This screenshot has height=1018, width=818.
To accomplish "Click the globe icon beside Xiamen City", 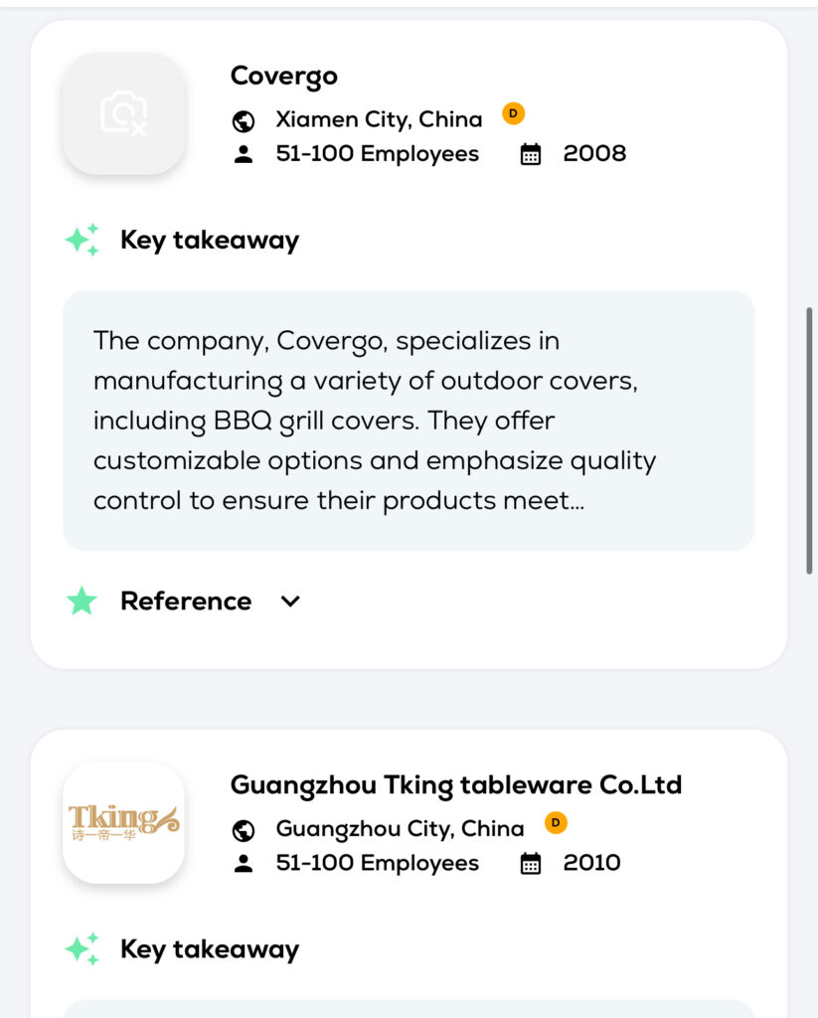I will [244, 121].
